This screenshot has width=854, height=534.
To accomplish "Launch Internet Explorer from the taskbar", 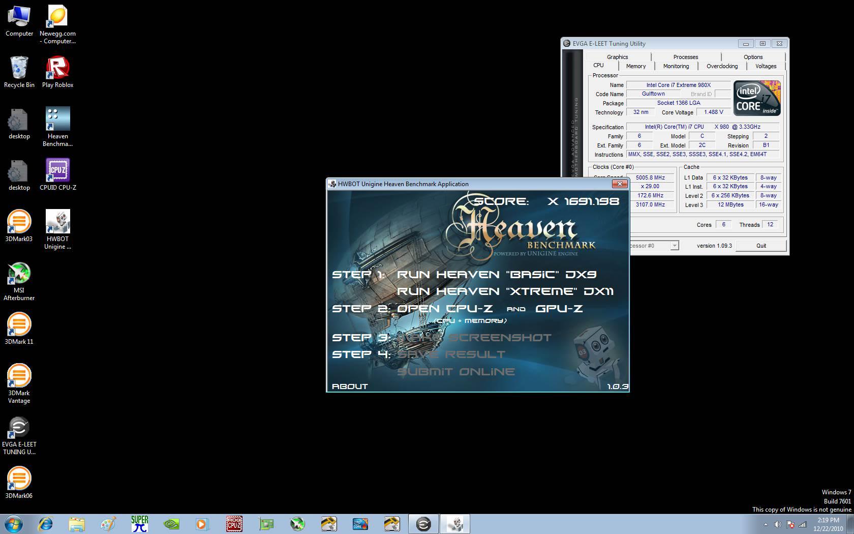I will coord(46,524).
